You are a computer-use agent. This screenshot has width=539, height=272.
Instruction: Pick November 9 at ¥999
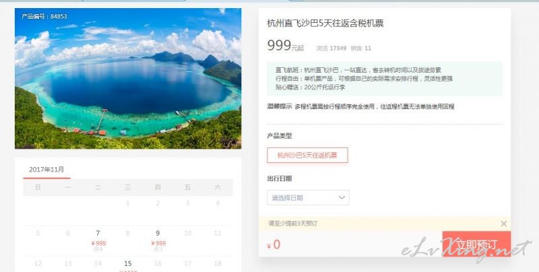click(158, 240)
